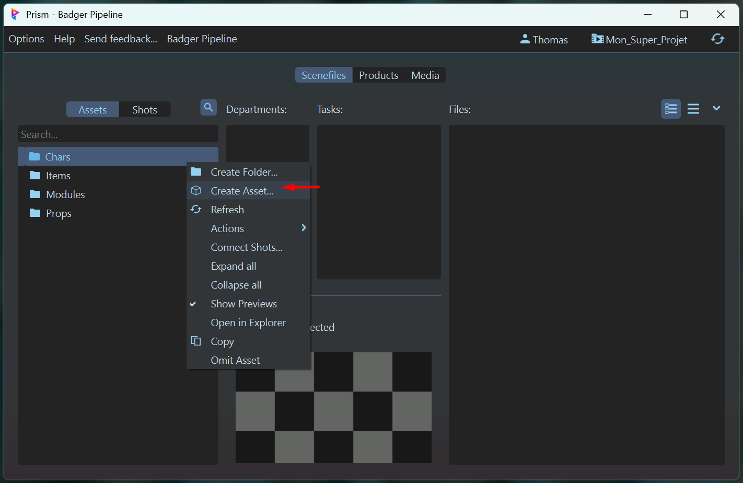Screen dimensions: 743x483
Task: Expand the Modules folder in tree
Action: (65, 194)
